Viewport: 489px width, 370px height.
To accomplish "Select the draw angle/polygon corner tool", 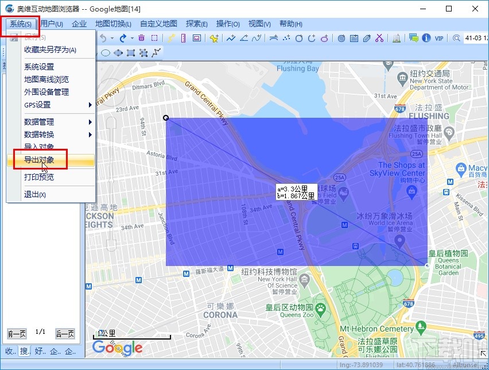I will pos(244,38).
